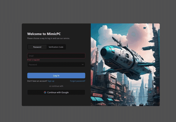Focus the Email input field

point(56,56)
